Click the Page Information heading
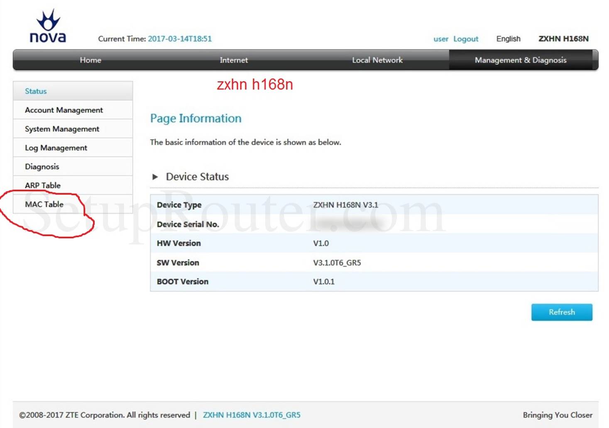 196,119
